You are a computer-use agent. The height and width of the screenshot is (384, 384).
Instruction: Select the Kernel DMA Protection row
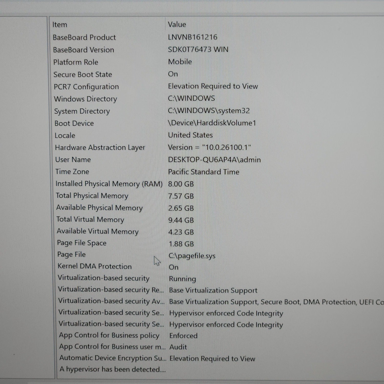click(94, 266)
